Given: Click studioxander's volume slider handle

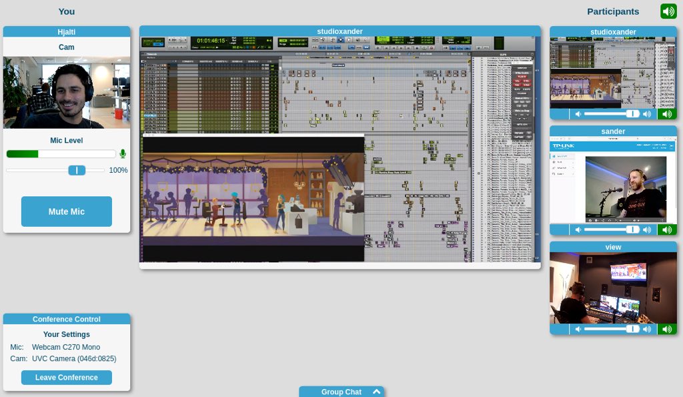Looking at the screenshot, I should [632, 113].
